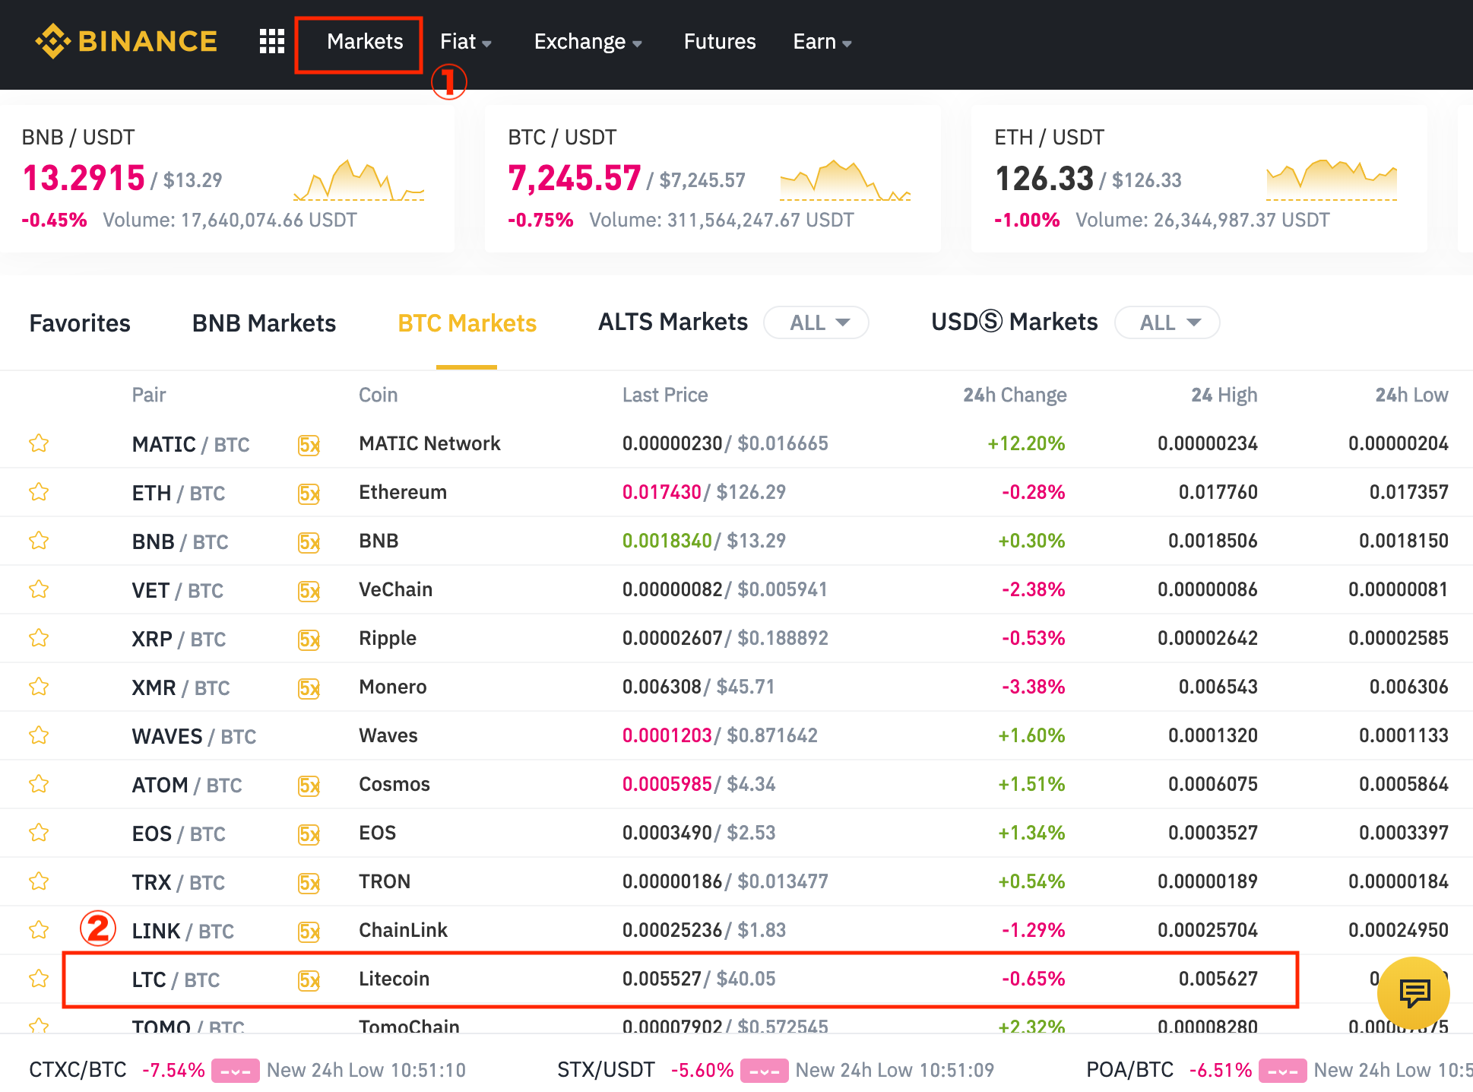The height and width of the screenshot is (1092, 1473).
Task: Open the LTC / BTC trading pair
Action: 176,979
